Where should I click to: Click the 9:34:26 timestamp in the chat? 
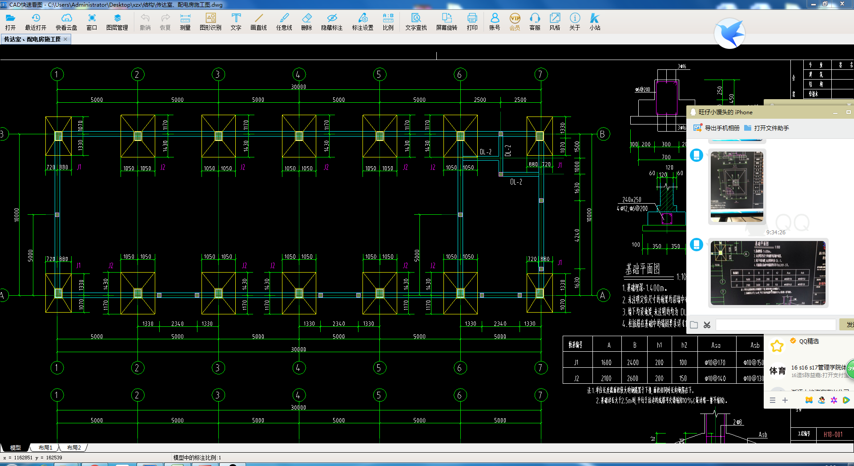[x=776, y=232]
